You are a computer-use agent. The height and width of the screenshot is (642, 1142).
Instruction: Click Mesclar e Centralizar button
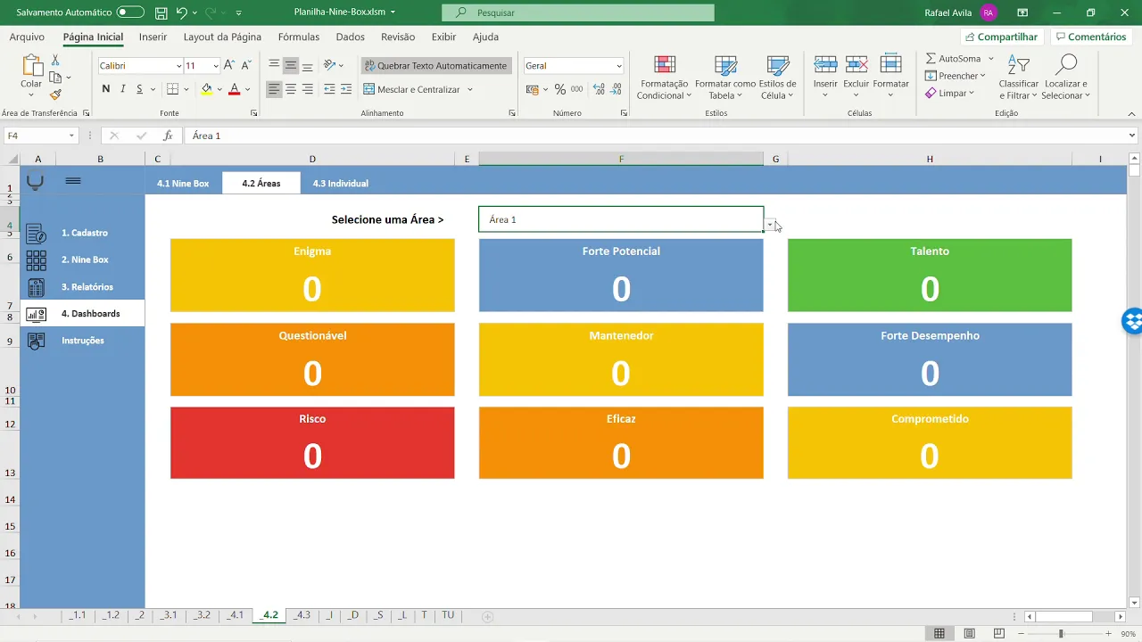[411, 89]
